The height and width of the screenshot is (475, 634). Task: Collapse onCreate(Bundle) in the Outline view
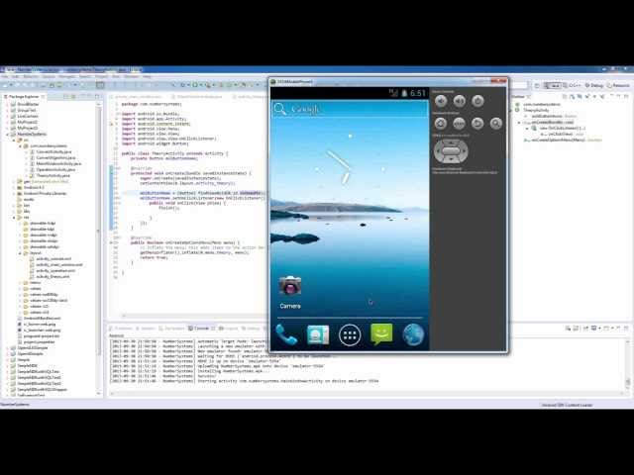pos(519,122)
